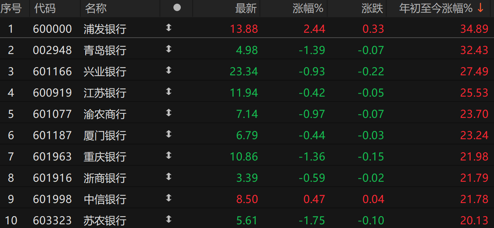Click the up-down arrow icon for 青岛银行
Viewport: 494px width, 228px height.
point(168,49)
